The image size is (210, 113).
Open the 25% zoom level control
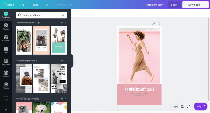click(x=176, y=107)
